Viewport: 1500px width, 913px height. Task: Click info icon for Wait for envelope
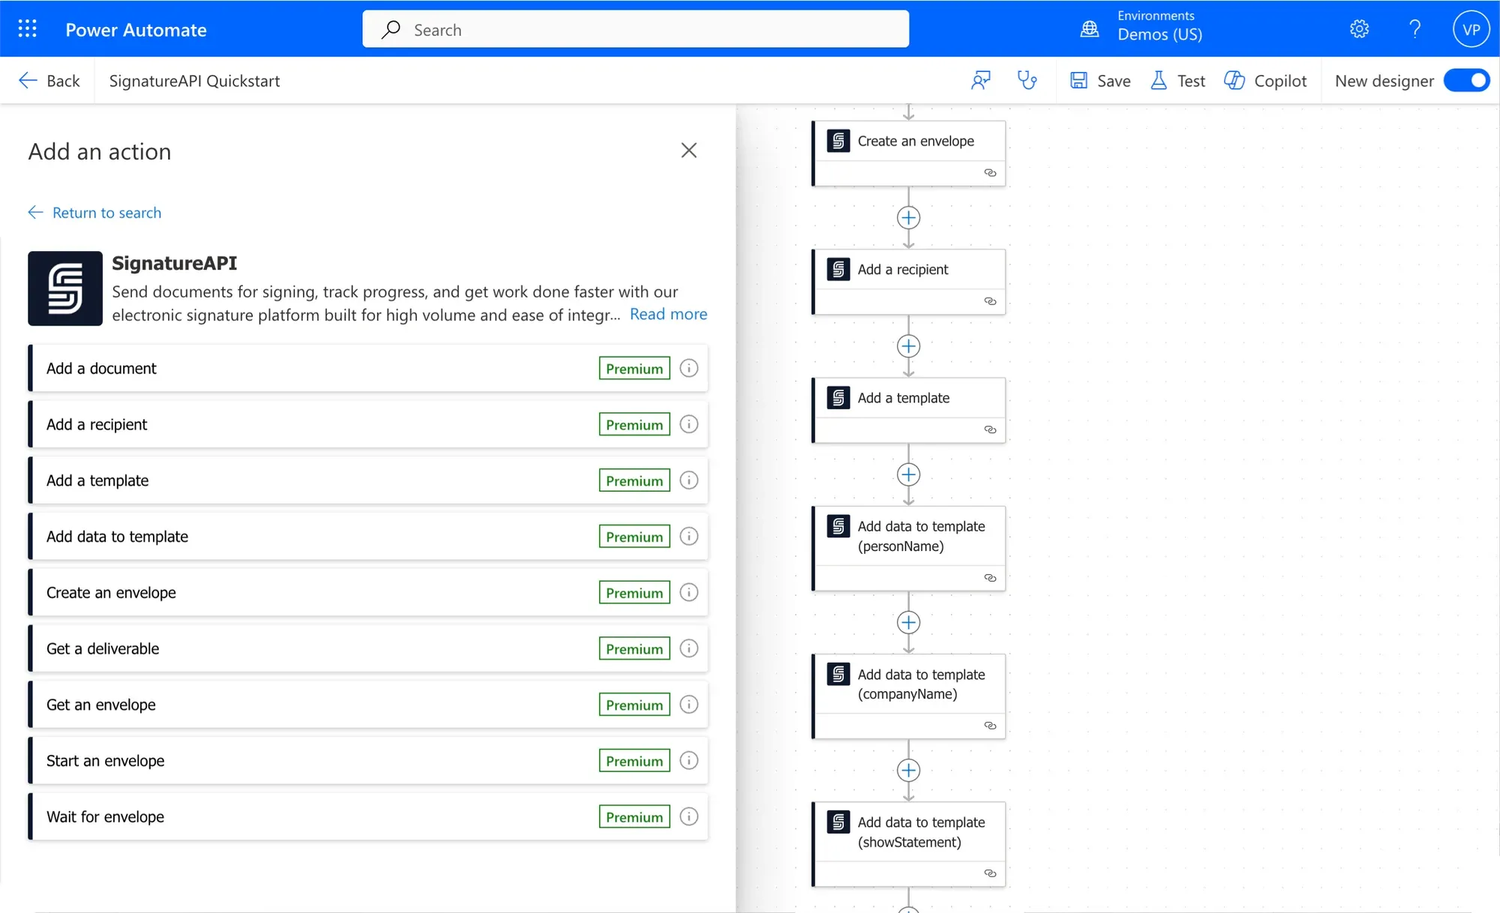tap(688, 816)
